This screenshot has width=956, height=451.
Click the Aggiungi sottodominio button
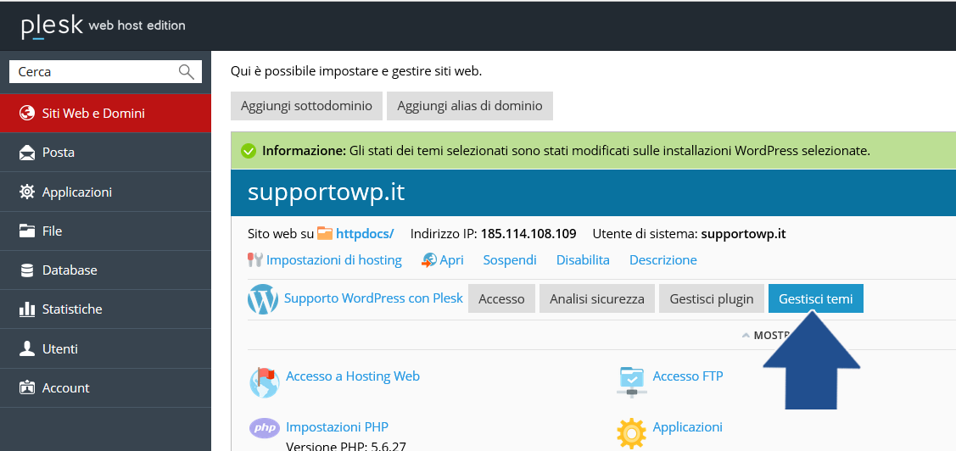point(306,106)
